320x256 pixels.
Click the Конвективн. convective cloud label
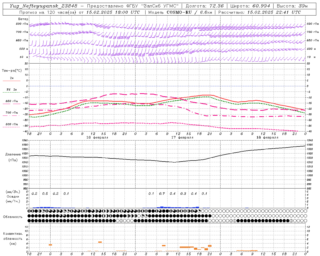[13, 234]
